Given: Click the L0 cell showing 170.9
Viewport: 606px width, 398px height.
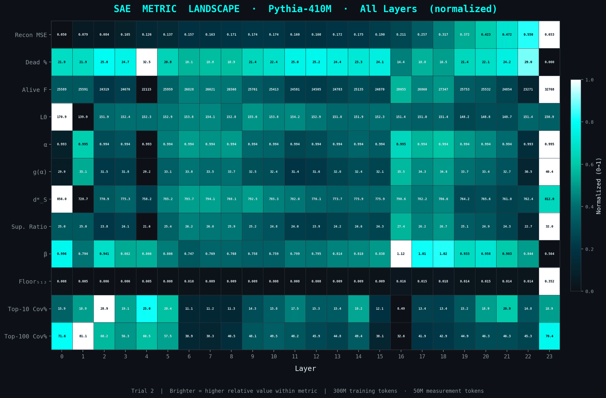Looking at the screenshot, I should (62, 117).
